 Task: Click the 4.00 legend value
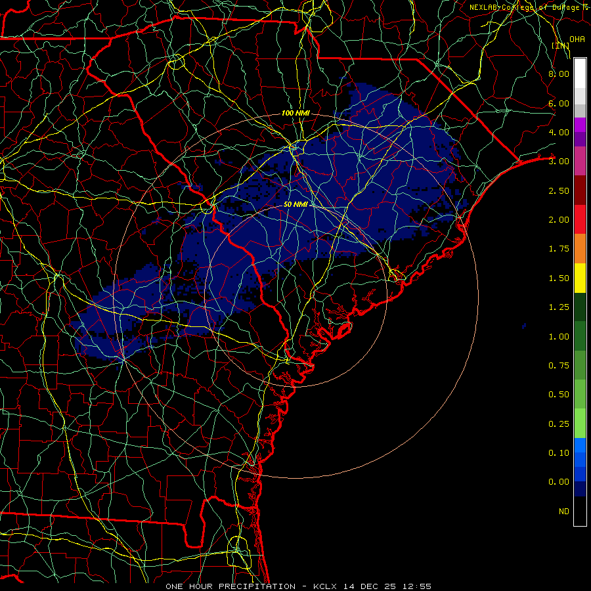pyautogui.click(x=559, y=132)
